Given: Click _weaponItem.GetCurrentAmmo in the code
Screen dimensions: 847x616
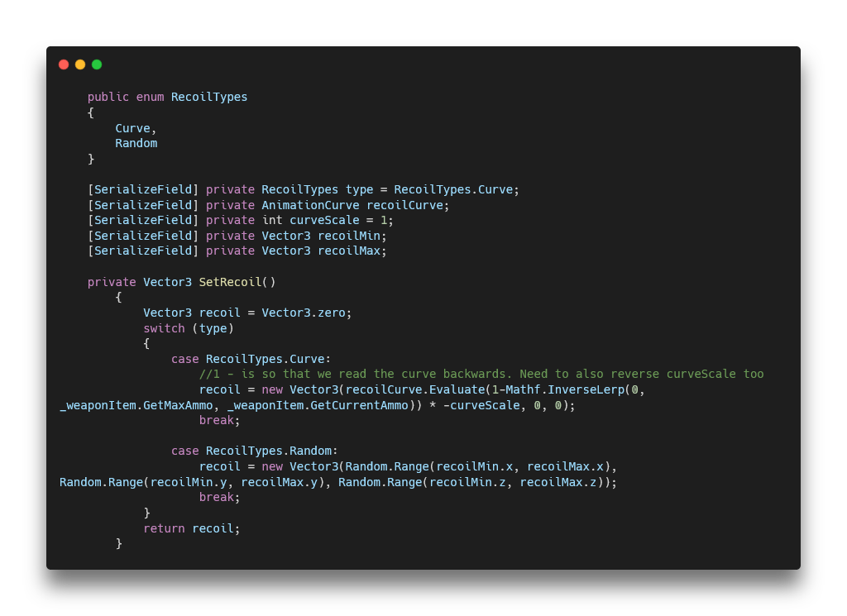Looking at the screenshot, I should tap(318, 405).
